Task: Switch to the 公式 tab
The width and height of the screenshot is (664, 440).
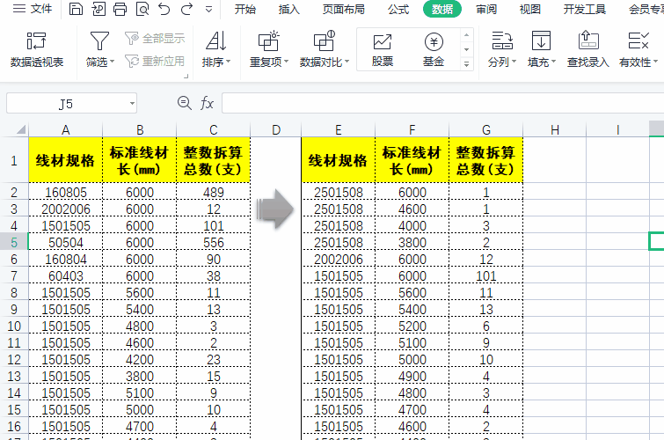Action: click(x=398, y=9)
